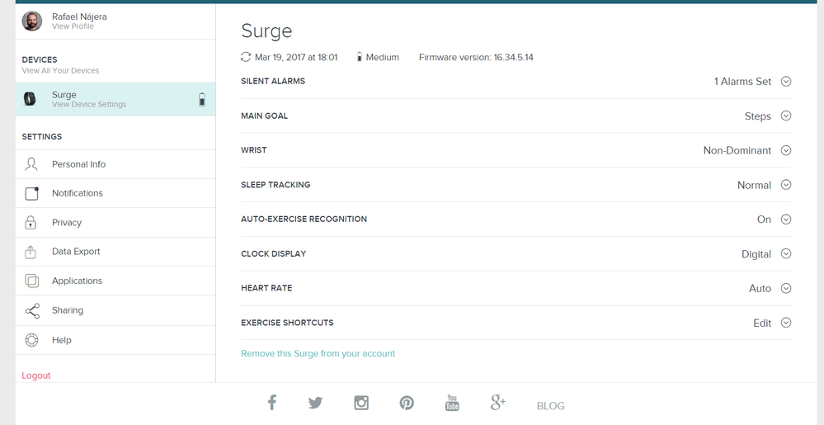Viewport: 824px width, 425px height.
Task: Open Personal Info settings
Action: (78, 164)
